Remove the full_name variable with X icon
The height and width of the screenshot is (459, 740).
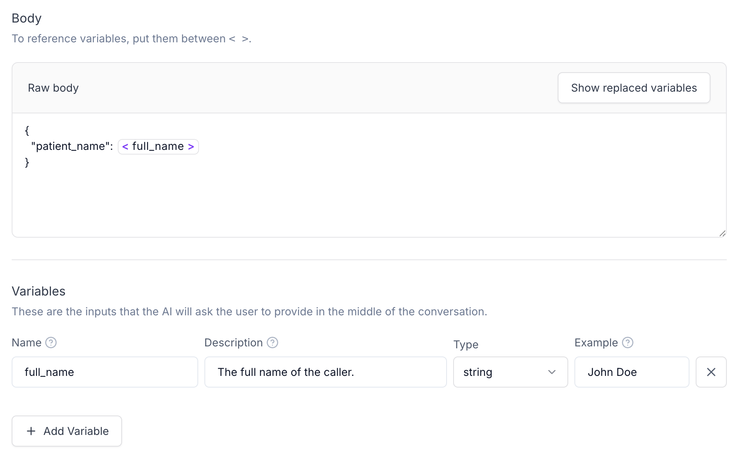click(x=711, y=372)
